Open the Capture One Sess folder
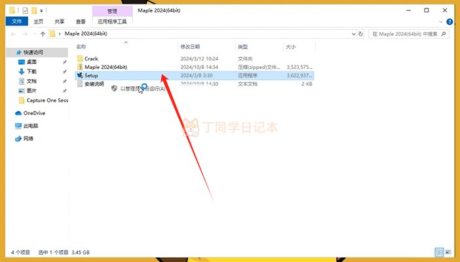 coord(47,100)
